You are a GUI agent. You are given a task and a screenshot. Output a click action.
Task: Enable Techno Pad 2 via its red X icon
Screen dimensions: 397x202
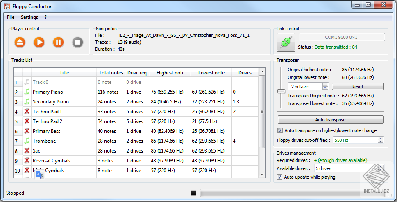(x=27, y=121)
